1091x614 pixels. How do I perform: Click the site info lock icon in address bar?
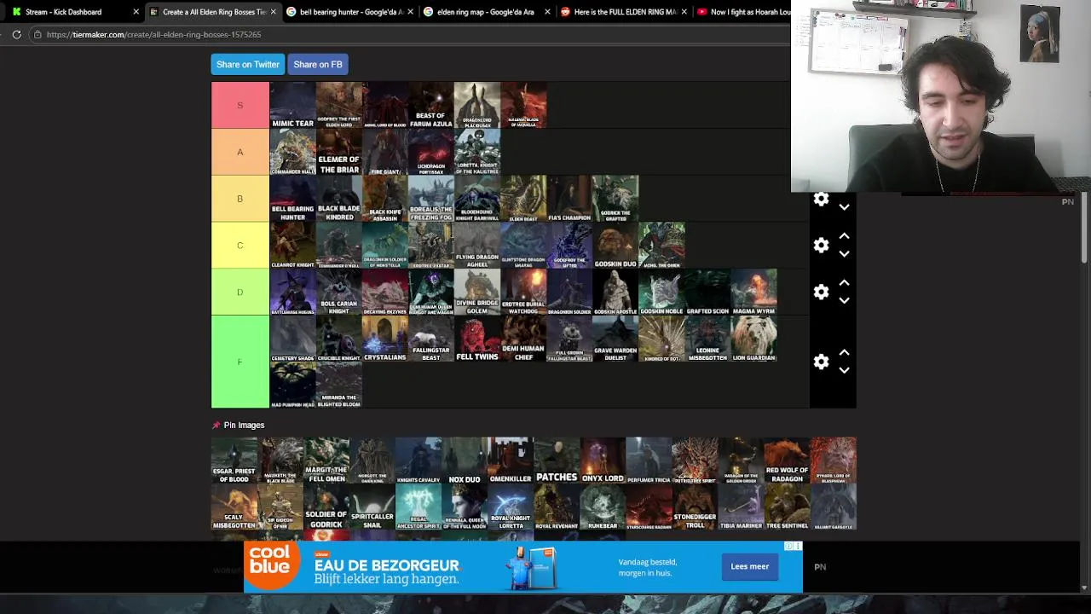point(38,34)
